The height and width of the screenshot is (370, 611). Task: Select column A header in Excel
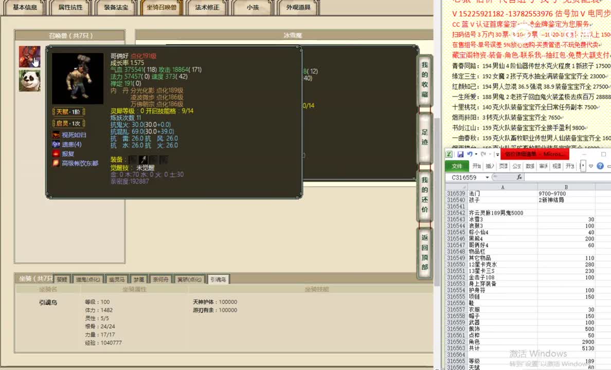[502, 187]
